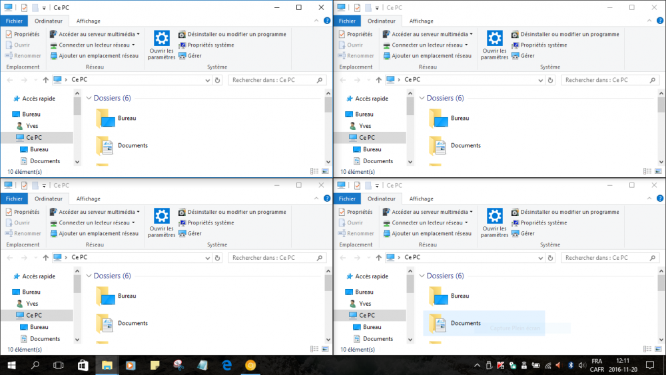The image size is (666, 375).
Task: Open the Bureau folder in top-left window content
Action: click(116, 118)
